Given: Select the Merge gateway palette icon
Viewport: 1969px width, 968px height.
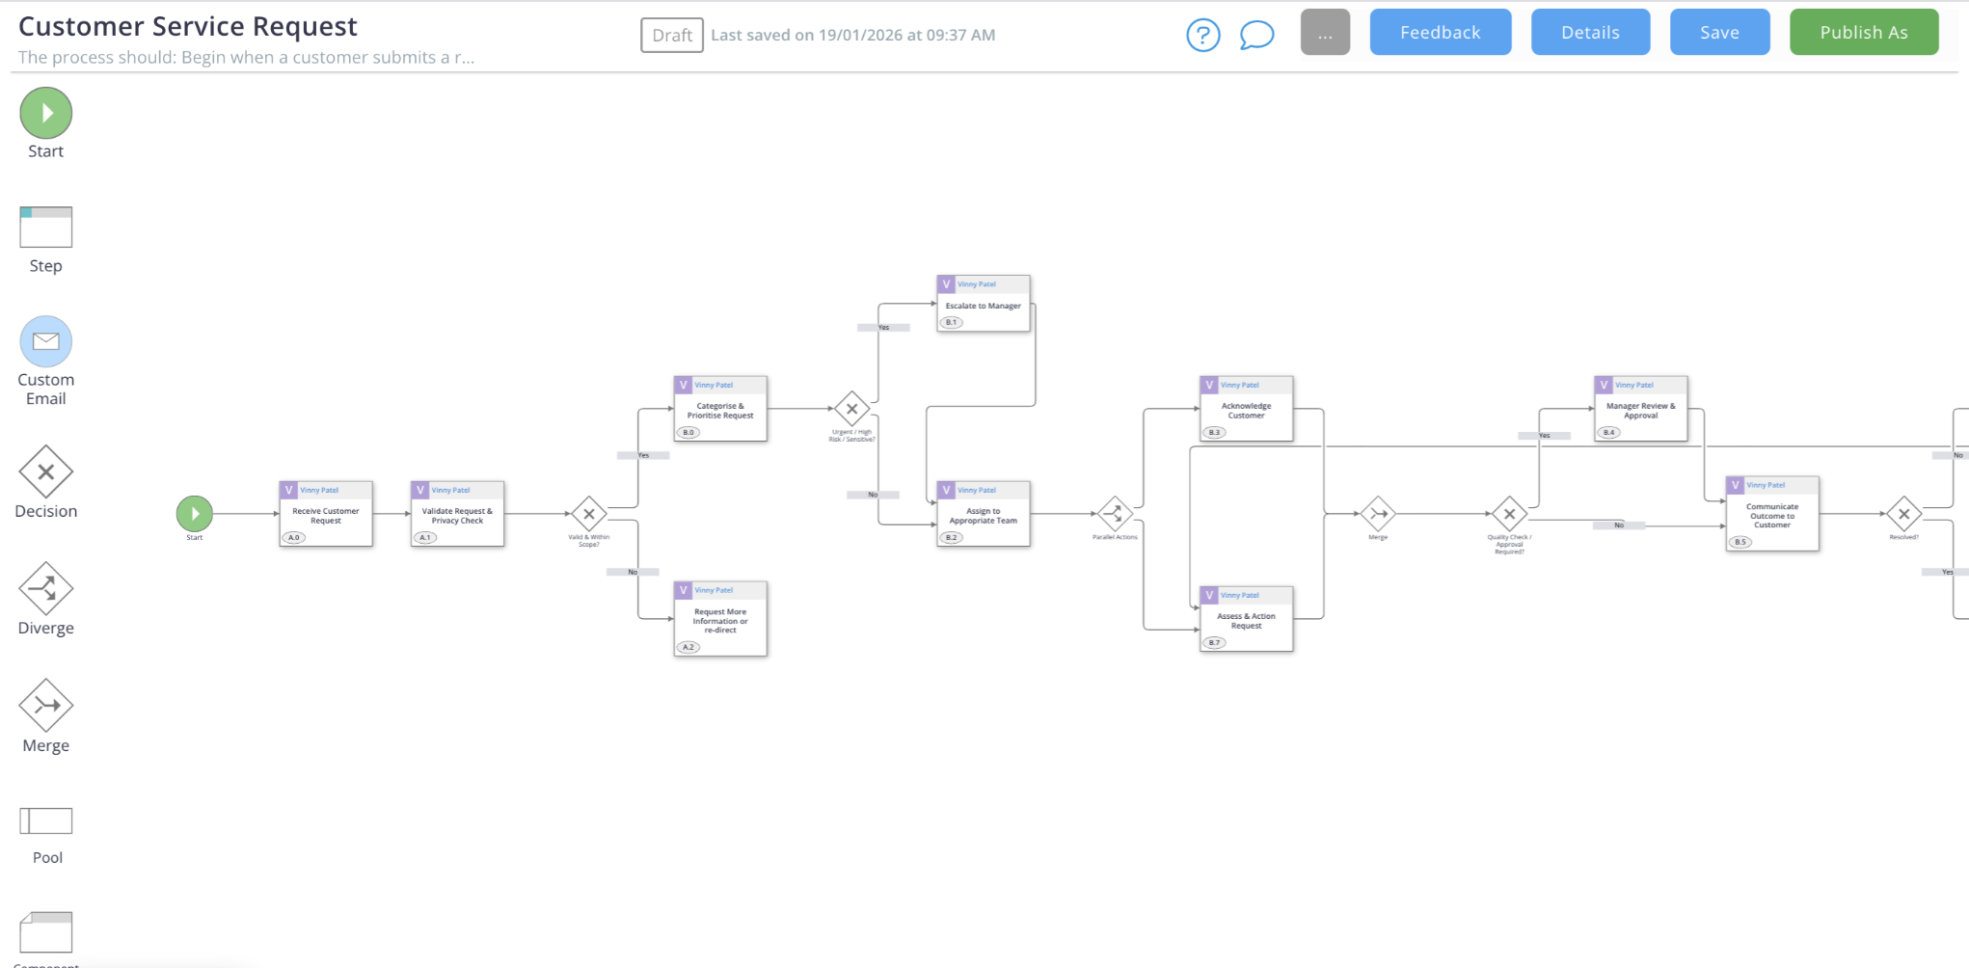Looking at the screenshot, I should tap(45, 705).
